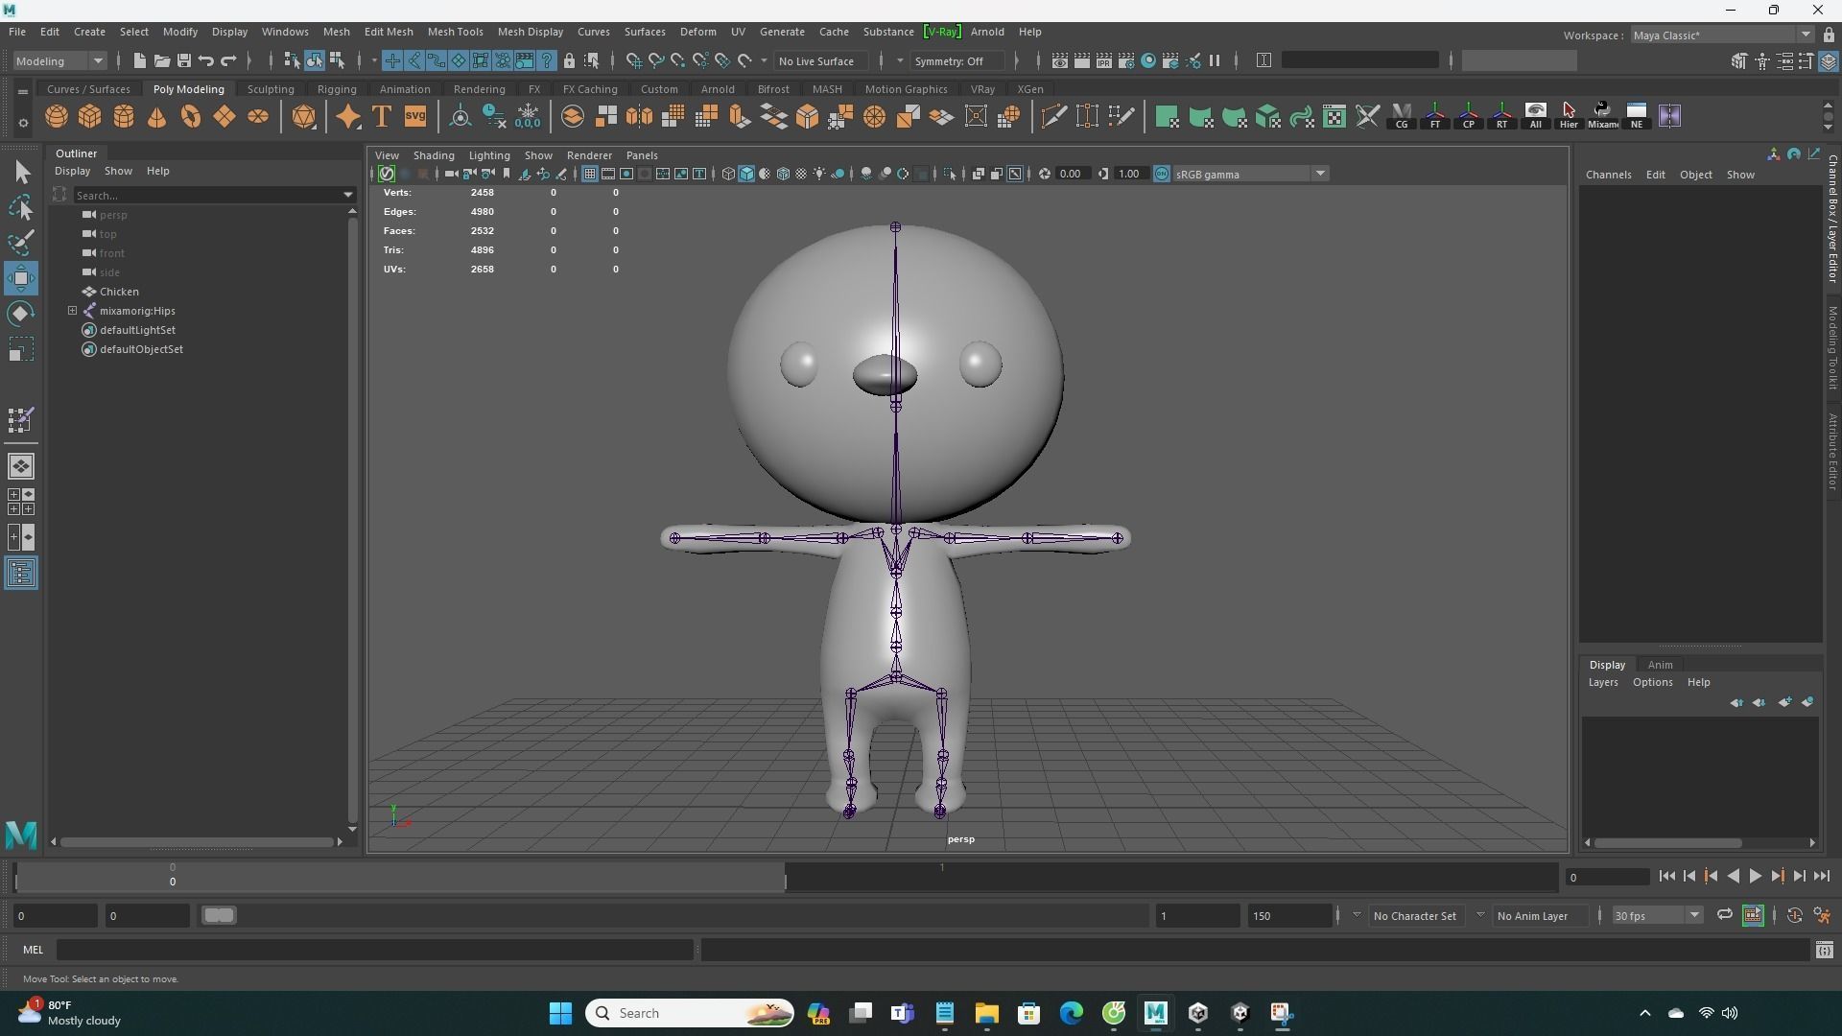This screenshot has width=1842, height=1036.
Task: Select the Lasso select tool
Action: (21, 207)
